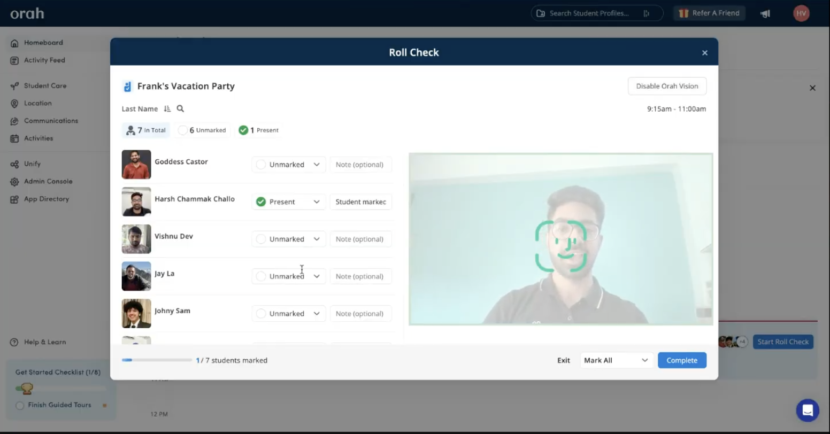Click Start Roll Check in background

(x=783, y=342)
